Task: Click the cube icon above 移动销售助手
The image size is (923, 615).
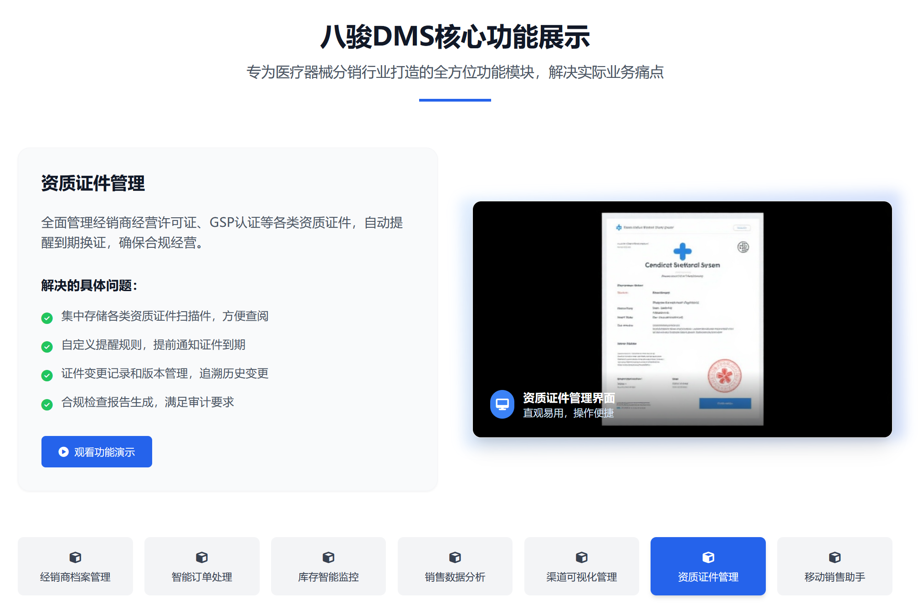Action: coord(835,557)
